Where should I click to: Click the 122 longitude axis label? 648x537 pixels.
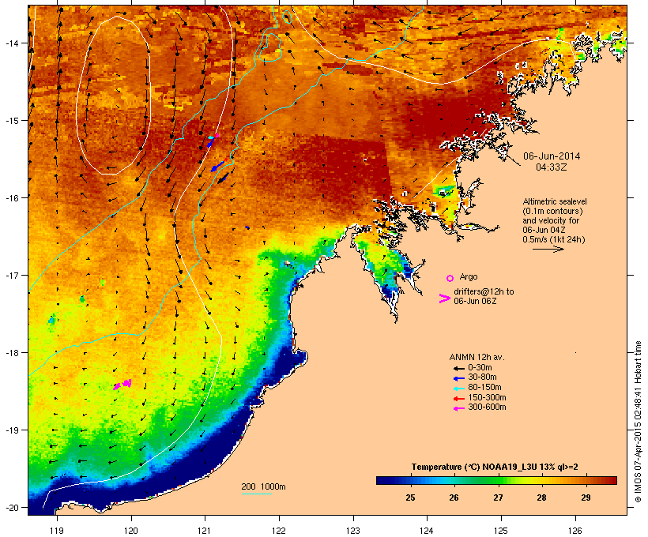tap(279, 531)
